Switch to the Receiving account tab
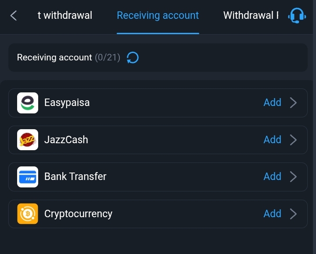The height and width of the screenshot is (254, 316). coord(158,16)
